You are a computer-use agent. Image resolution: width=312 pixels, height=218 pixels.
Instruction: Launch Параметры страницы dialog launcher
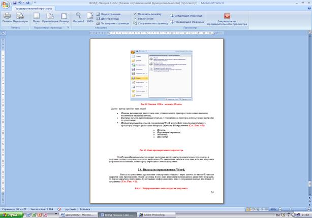tap(68, 28)
